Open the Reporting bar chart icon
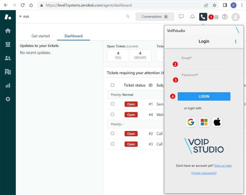This screenshot has width=246, height=195. click(x=8, y=86)
